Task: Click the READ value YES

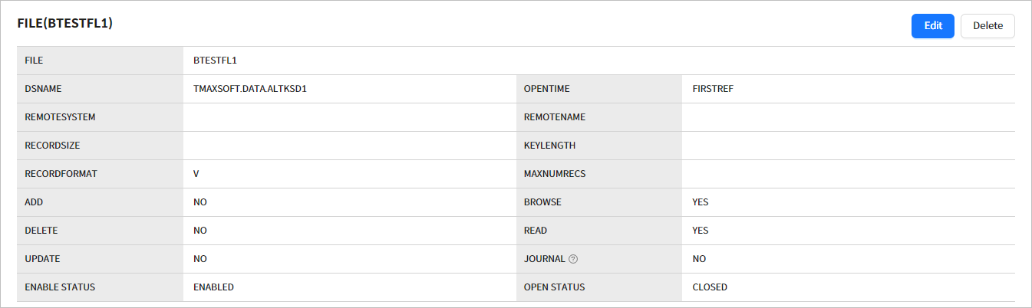Action: point(700,231)
